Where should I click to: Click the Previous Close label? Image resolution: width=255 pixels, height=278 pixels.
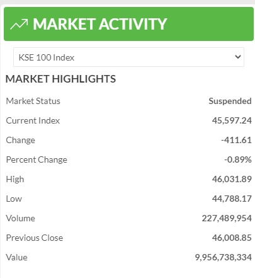pos(35,238)
